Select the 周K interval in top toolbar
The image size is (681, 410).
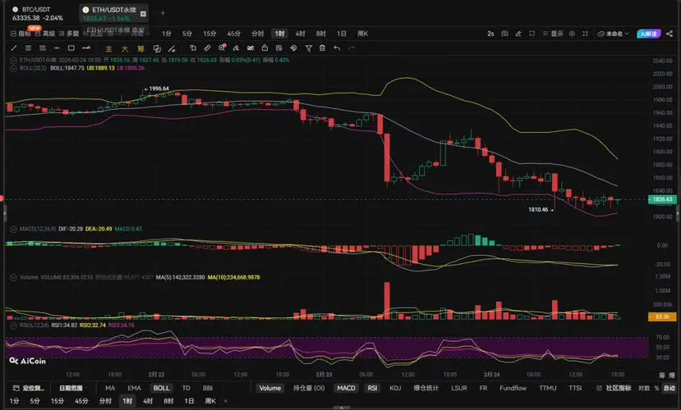click(x=362, y=34)
